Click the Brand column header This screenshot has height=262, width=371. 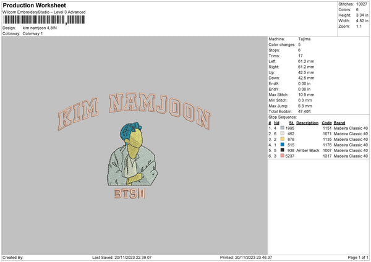click(339, 123)
